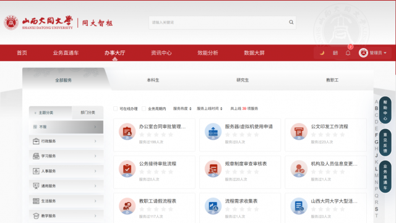Click the keyword search input field
The image size is (396, 223).
click(x=218, y=22)
